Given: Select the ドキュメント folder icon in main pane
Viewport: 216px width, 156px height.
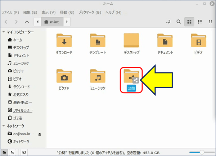Looking at the screenshot, I should point(165,41).
